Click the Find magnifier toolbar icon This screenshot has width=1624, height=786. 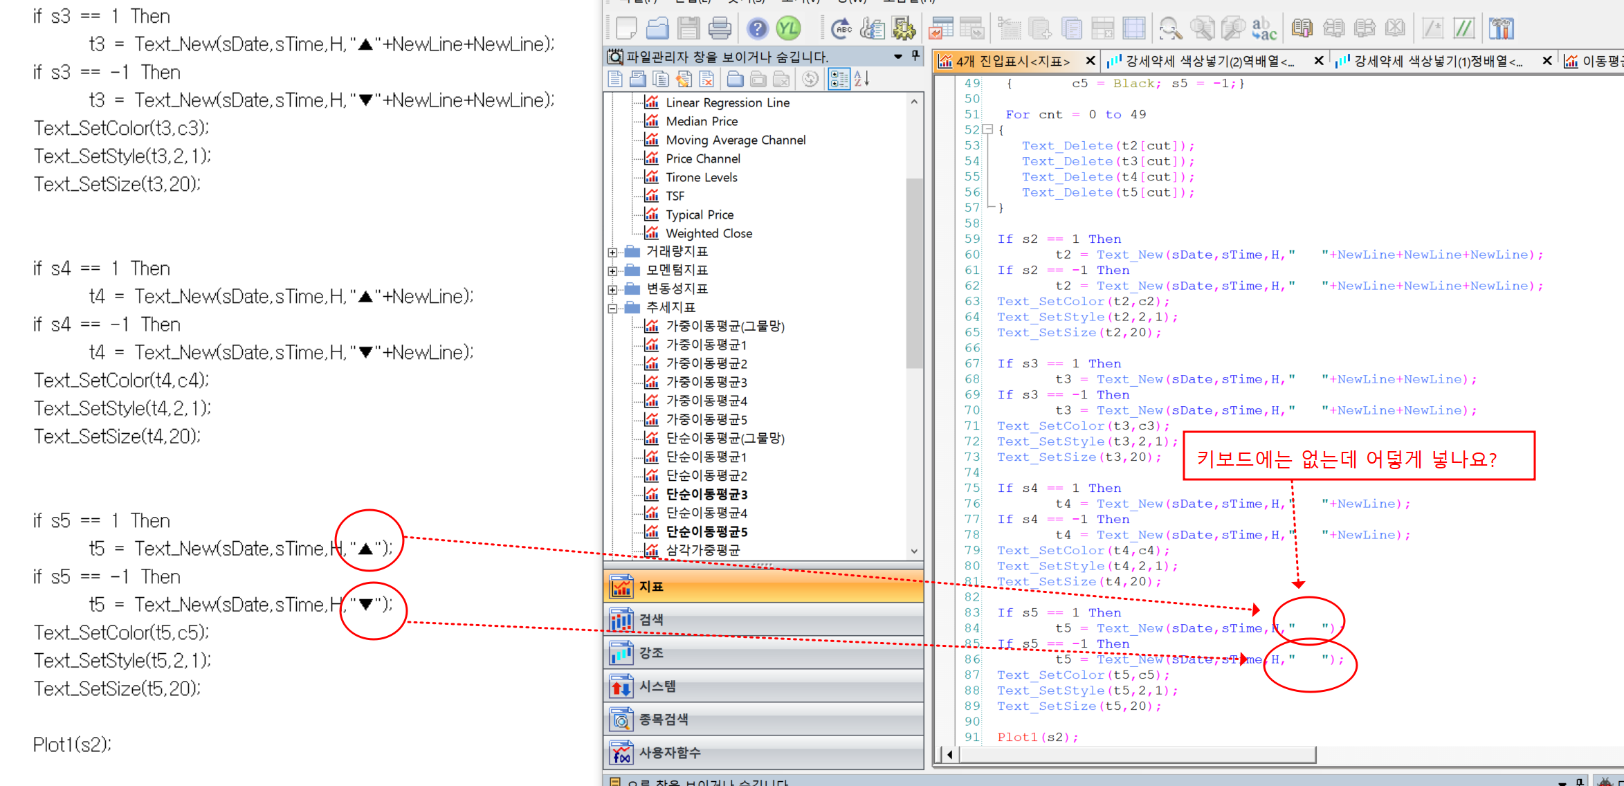pos(1170,28)
